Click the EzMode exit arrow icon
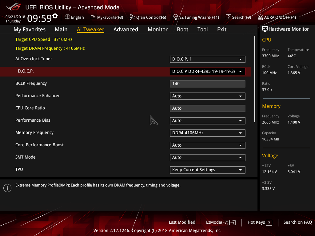Screen dimensions: 315x236 [233, 222]
